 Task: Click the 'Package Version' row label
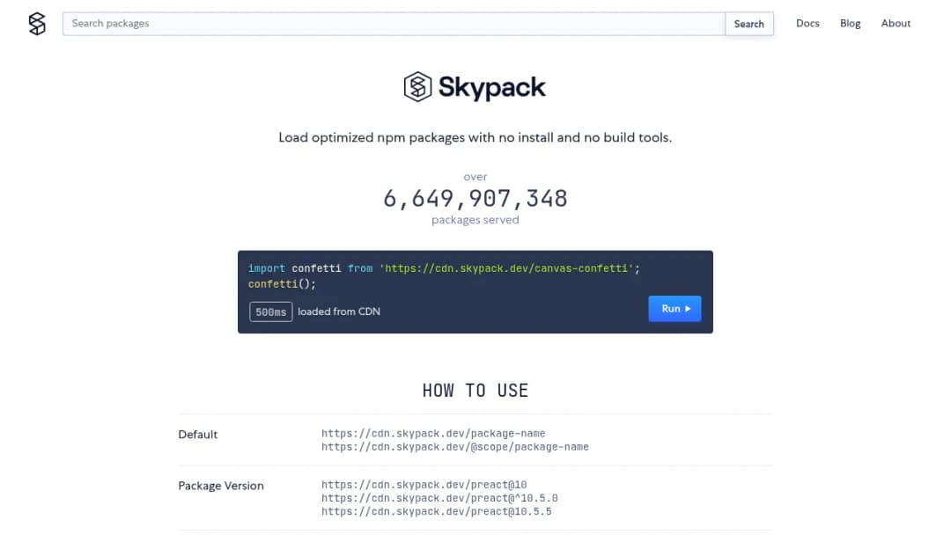click(221, 486)
